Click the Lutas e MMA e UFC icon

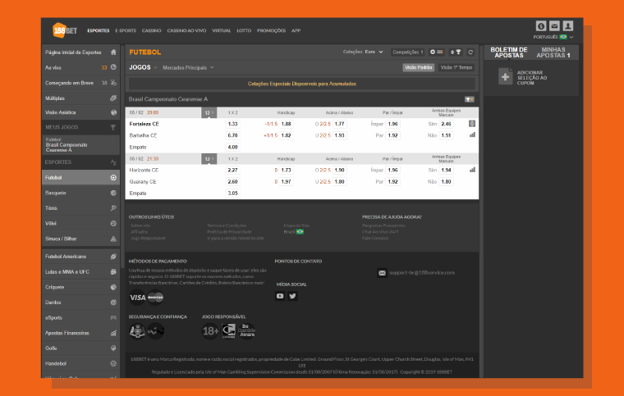113,272
